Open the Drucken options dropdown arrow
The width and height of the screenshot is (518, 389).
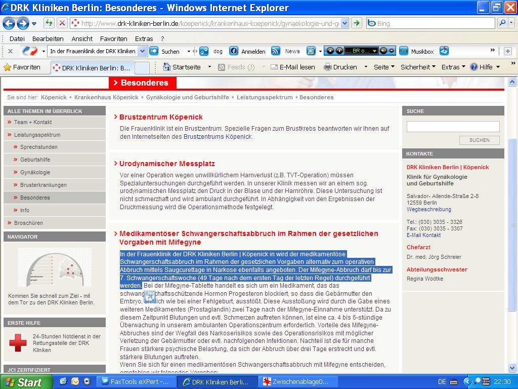[366, 67]
